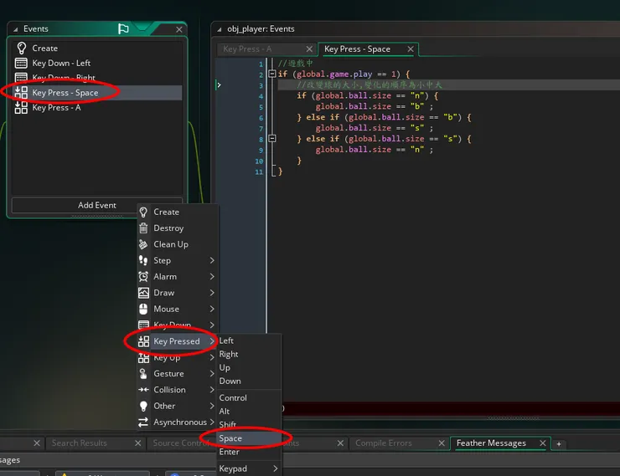Select Destroy in Add Event menu
Image resolution: width=620 pixels, height=476 pixels.
point(177,228)
